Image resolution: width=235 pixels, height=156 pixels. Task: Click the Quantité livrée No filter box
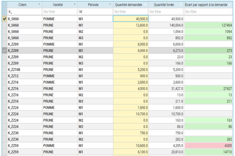(x=166, y=12)
